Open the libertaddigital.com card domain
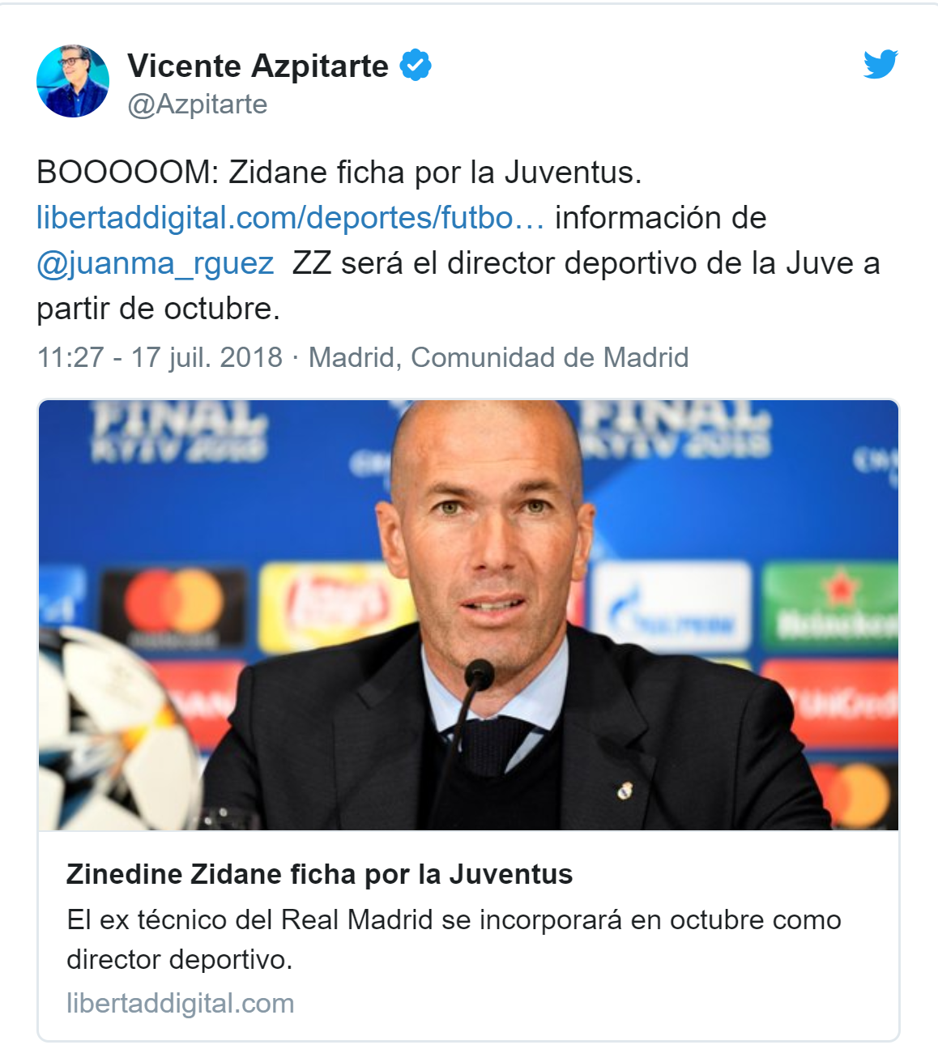This screenshot has height=1045, width=938. pos(180,1003)
